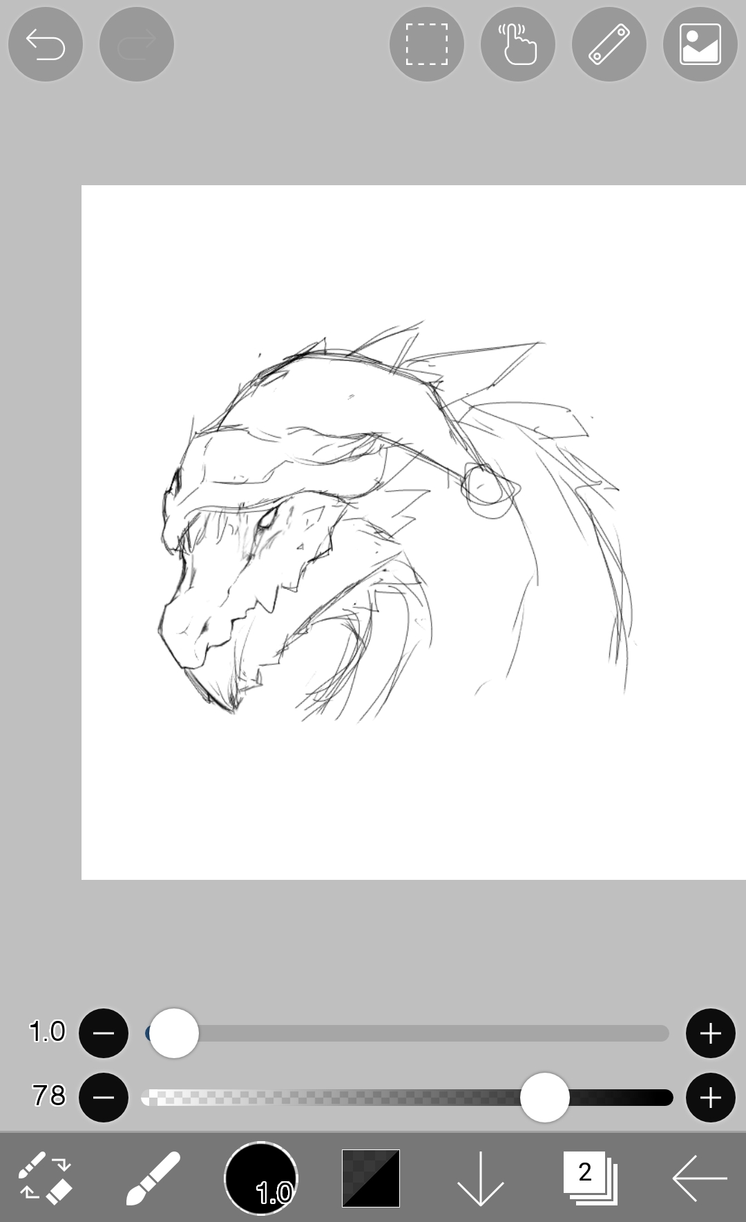Hide the toolbar with down arrow

(480, 1178)
